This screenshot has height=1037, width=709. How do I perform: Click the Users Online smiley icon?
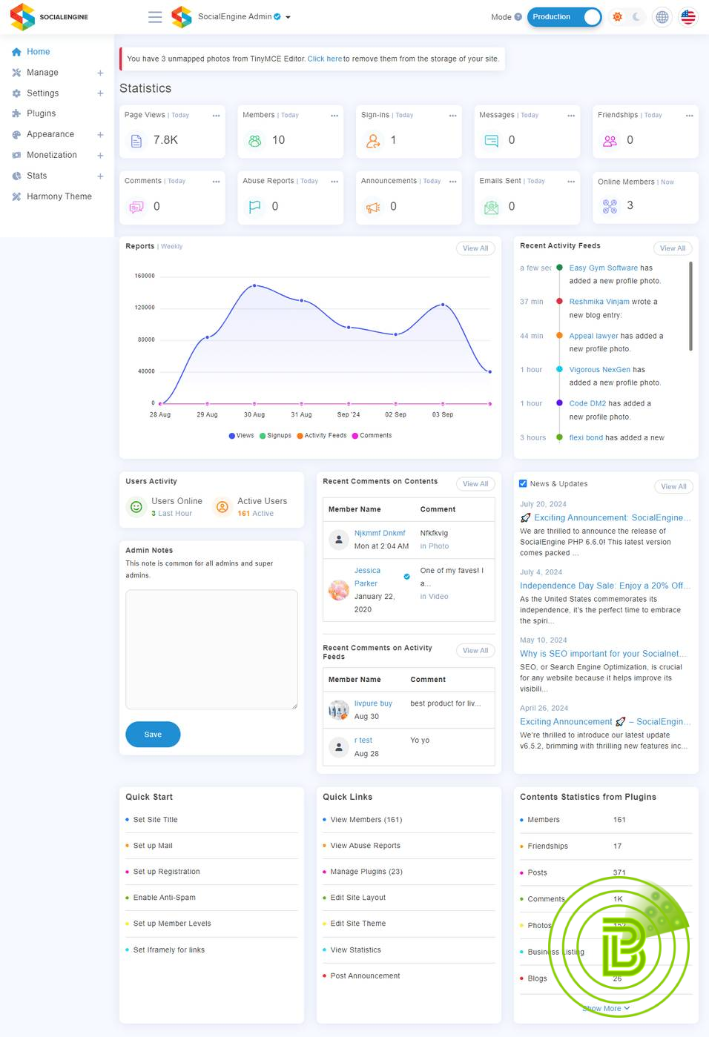[x=136, y=507]
